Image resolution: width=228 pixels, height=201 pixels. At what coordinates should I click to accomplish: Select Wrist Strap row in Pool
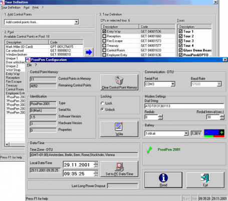click(x=15, y=70)
